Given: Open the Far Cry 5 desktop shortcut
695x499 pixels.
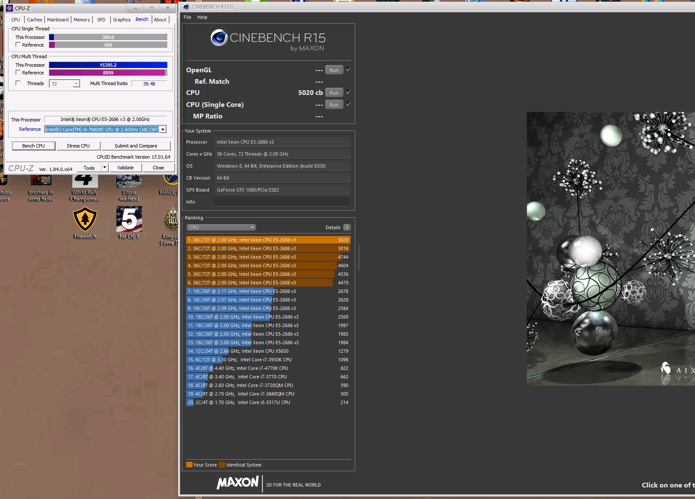Looking at the screenshot, I should 129,223.
